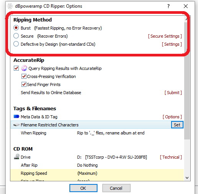Open Settings for Defective by Design
The height and width of the screenshot is (194, 198).
pos(172,44)
